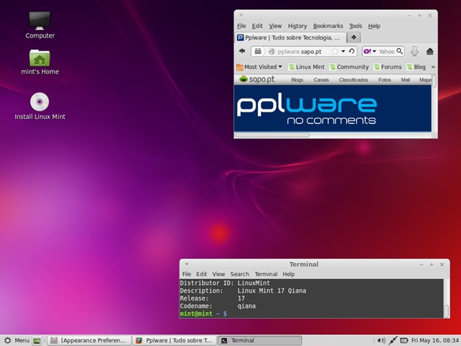Click the terminal prompt mint@mint line

(203, 314)
